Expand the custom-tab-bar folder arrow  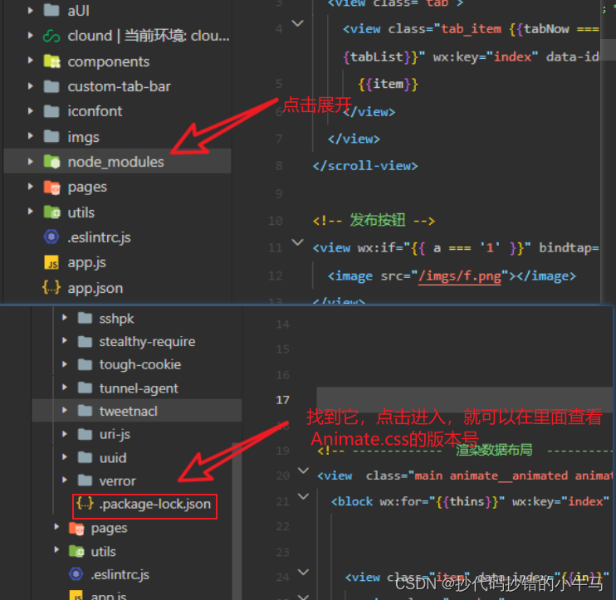tap(30, 86)
